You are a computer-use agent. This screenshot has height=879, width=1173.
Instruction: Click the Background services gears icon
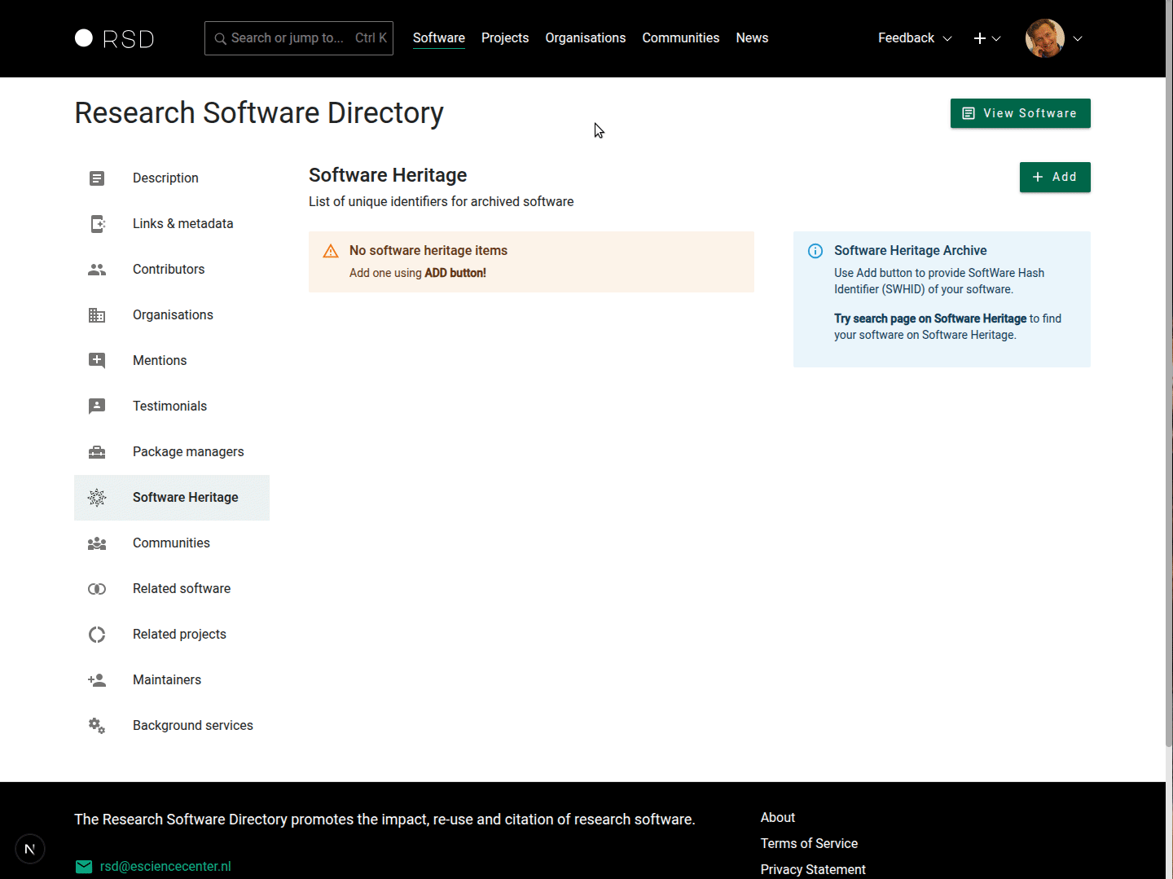(x=97, y=726)
